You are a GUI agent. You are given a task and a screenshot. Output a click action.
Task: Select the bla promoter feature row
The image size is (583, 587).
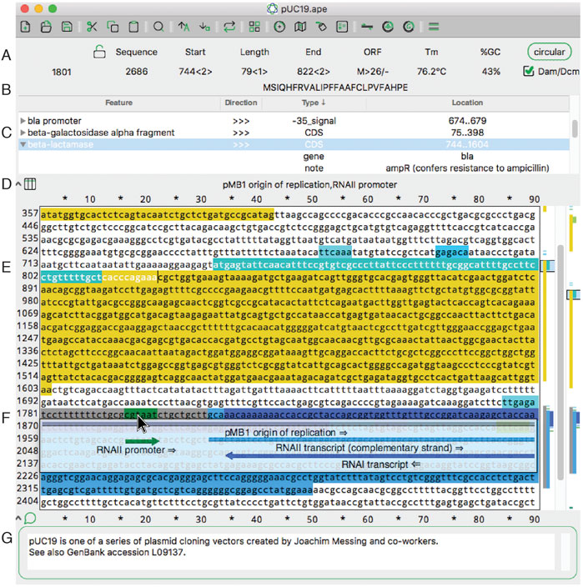point(294,121)
